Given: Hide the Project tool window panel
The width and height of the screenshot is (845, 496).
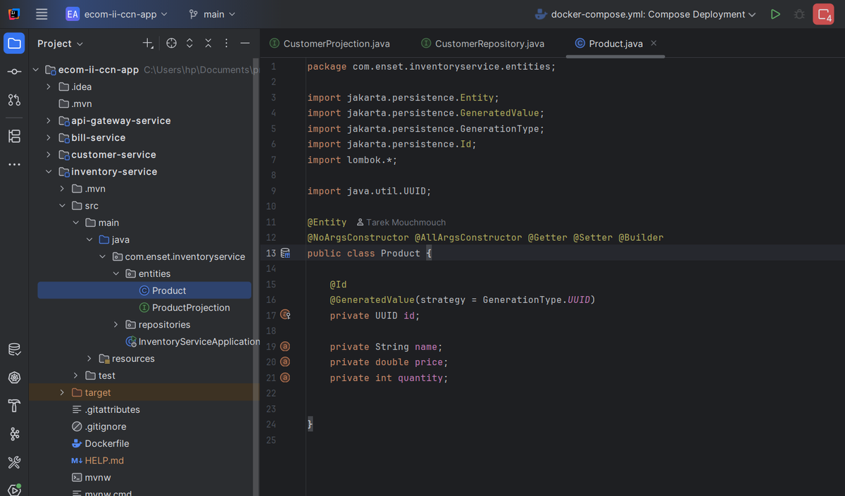Looking at the screenshot, I should pyautogui.click(x=244, y=44).
